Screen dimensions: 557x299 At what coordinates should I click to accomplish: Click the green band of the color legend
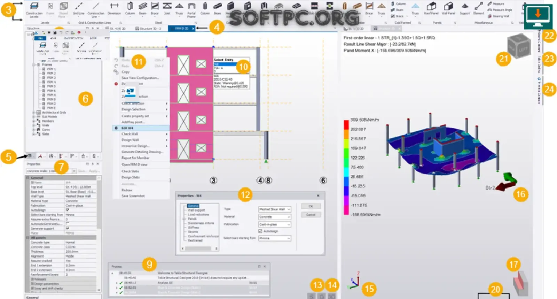pos(346,153)
